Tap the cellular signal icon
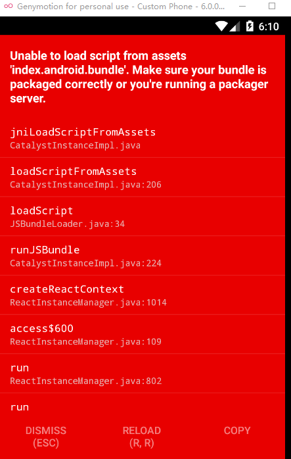 tap(235, 26)
